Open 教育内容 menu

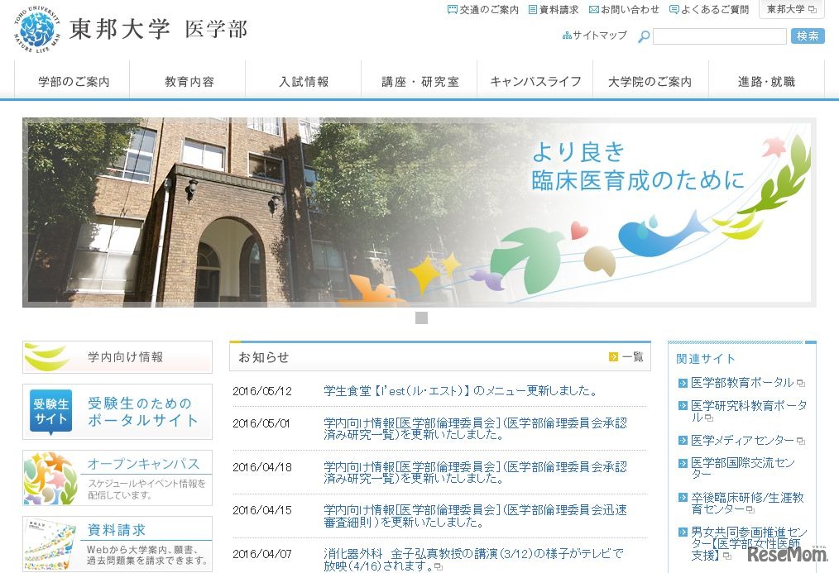(x=189, y=81)
